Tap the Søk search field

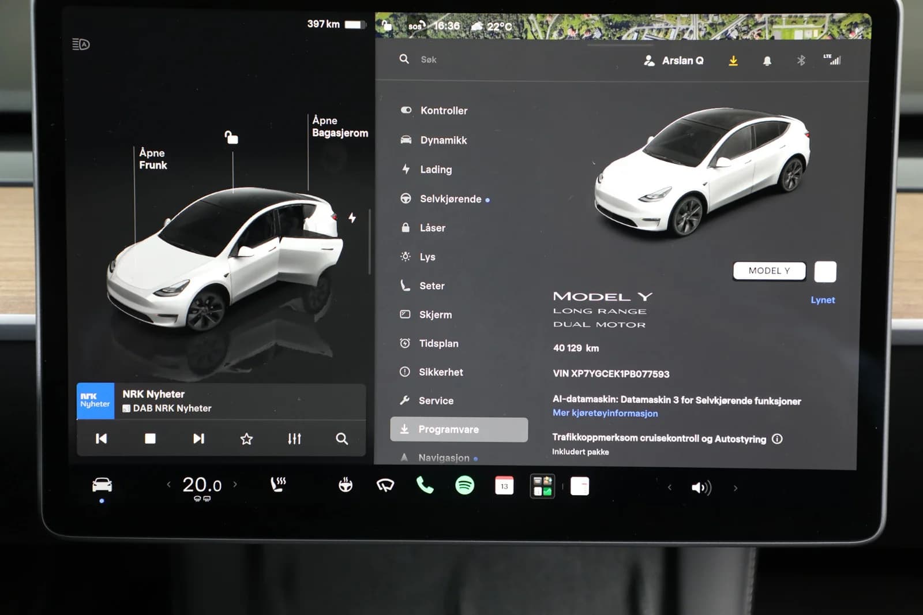(428, 59)
